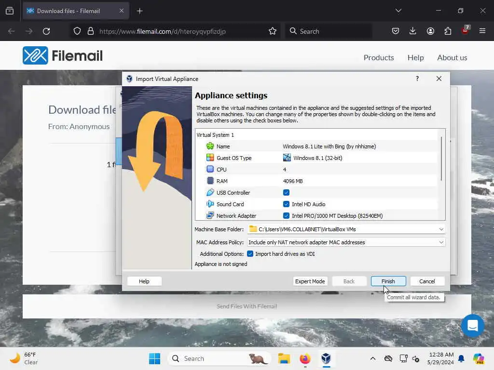Click the appliance settings list scrollbar
Image resolution: width=494 pixels, height=370 pixels.
pyautogui.click(x=441, y=158)
